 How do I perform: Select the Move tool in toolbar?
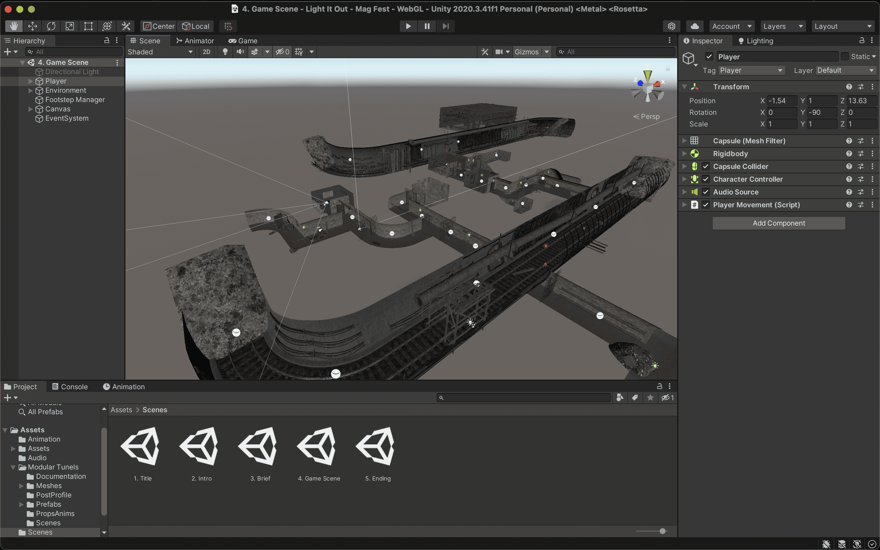click(32, 26)
